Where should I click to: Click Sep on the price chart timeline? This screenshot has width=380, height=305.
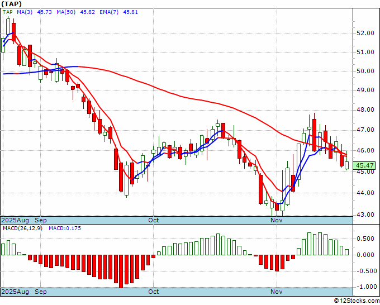[x=41, y=220]
